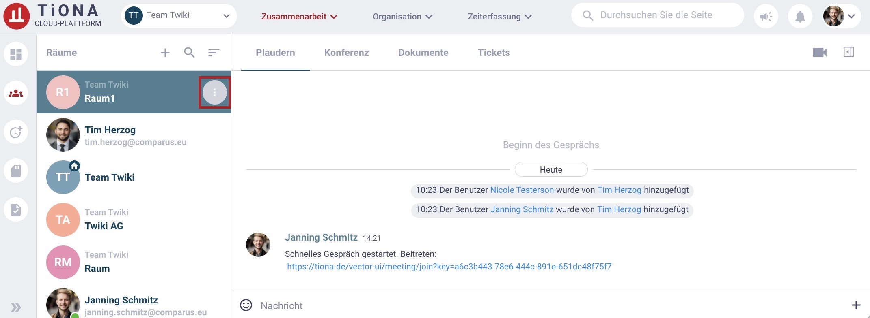Click Tim Herzog's avatar photo

(63, 134)
